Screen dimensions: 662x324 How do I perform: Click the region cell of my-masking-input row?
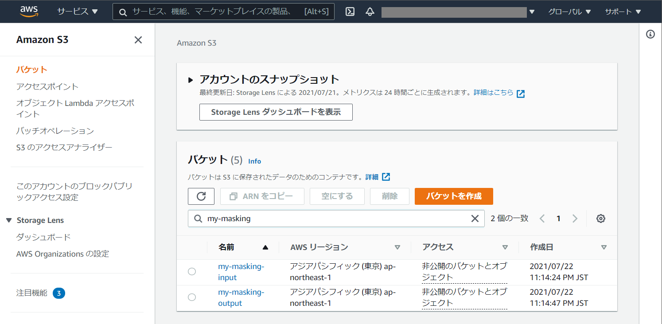coord(343,272)
